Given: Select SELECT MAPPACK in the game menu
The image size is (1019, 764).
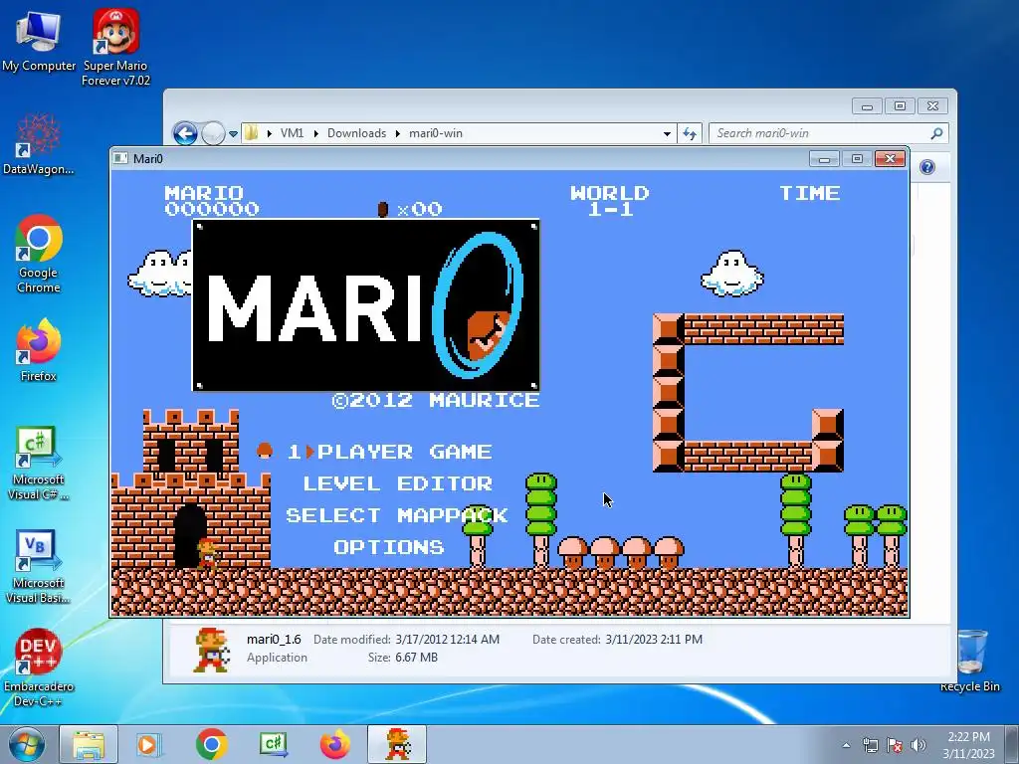Looking at the screenshot, I should click(396, 515).
